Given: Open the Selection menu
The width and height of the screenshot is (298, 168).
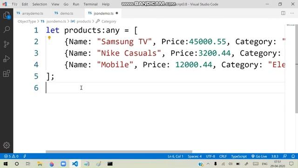Looking at the screenshot, I should click(40, 4).
